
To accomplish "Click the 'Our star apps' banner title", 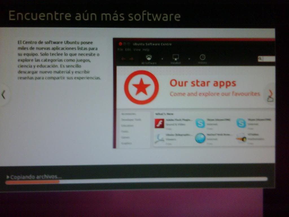I will coord(203,83).
